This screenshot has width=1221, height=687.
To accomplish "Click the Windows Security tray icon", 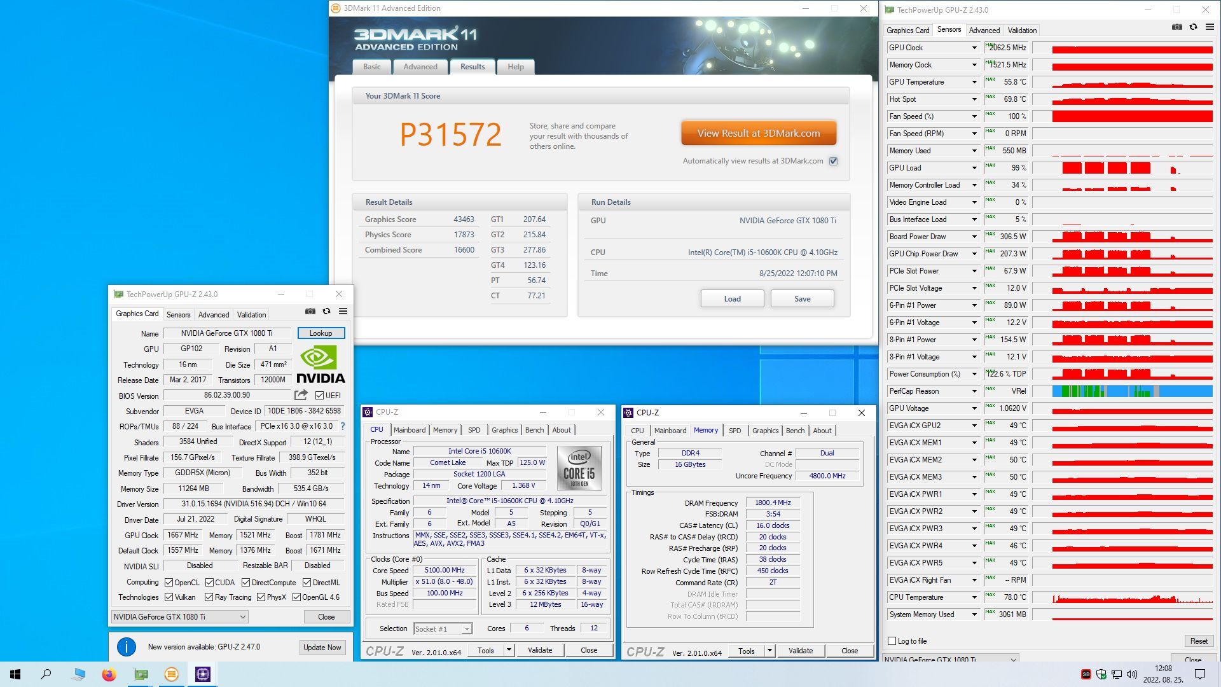I will click(1101, 674).
